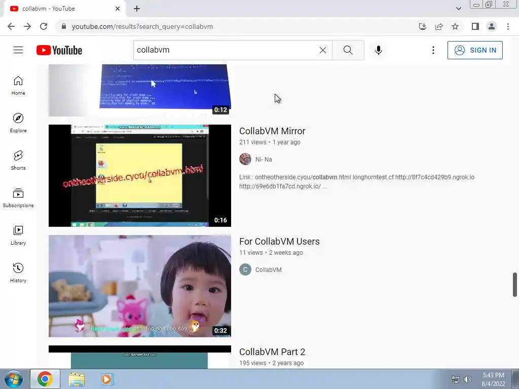519x389 pixels.
Task: Open the Windows Start menu
Action: coord(13,379)
